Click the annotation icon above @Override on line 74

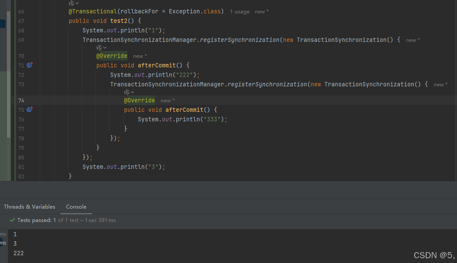coord(127,92)
